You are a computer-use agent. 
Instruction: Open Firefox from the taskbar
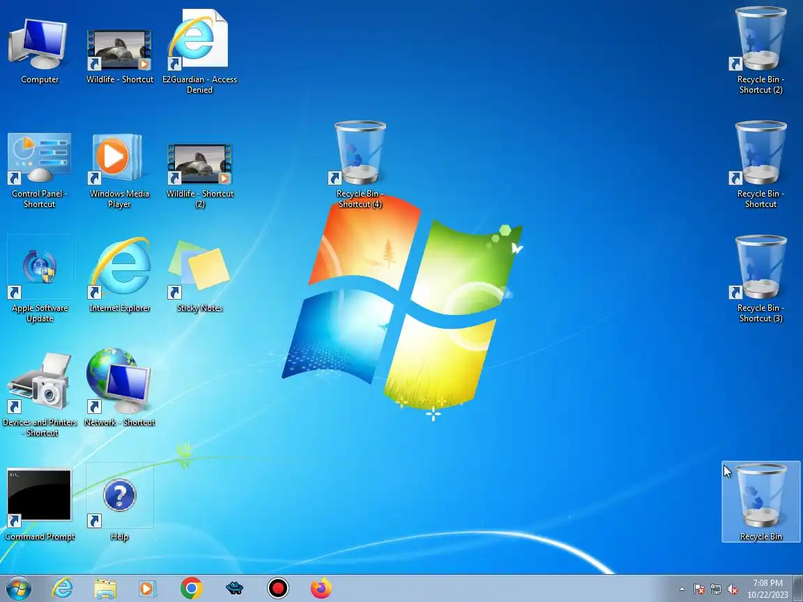point(321,588)
